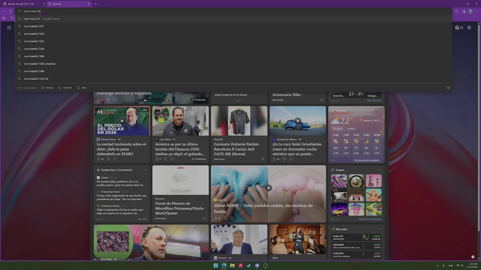Image resolution: width=481 pixels, height=270 pixels.
Task: Open the ES language globe selector
Action: [459, 27]
